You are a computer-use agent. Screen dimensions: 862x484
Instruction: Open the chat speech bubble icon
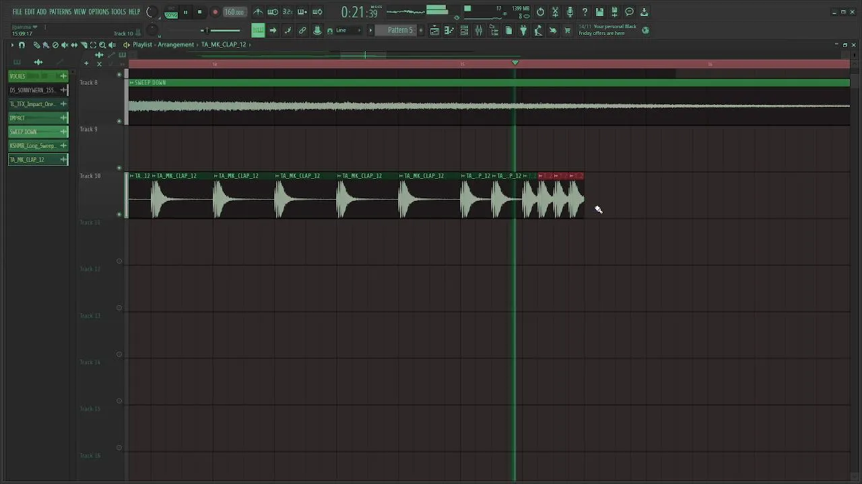(x=629, y=12)
